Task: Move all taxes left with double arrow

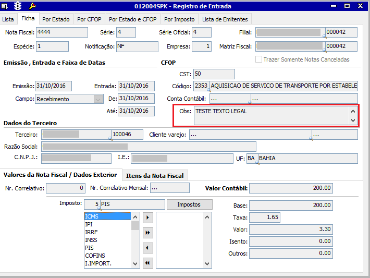Action: point(148,263)
